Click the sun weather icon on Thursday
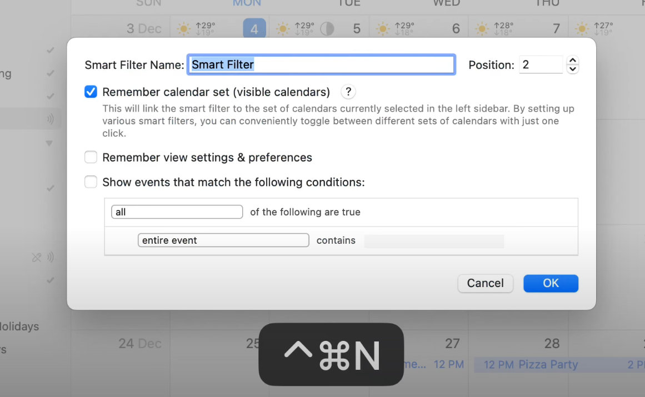Screen dimensions: 645x397 (x=482, y=28)
